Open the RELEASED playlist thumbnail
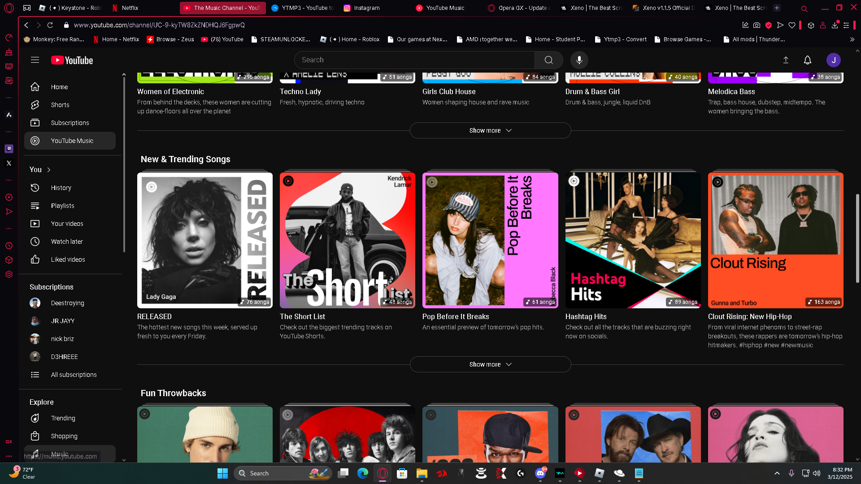861x484 pixels. point(205,240)
